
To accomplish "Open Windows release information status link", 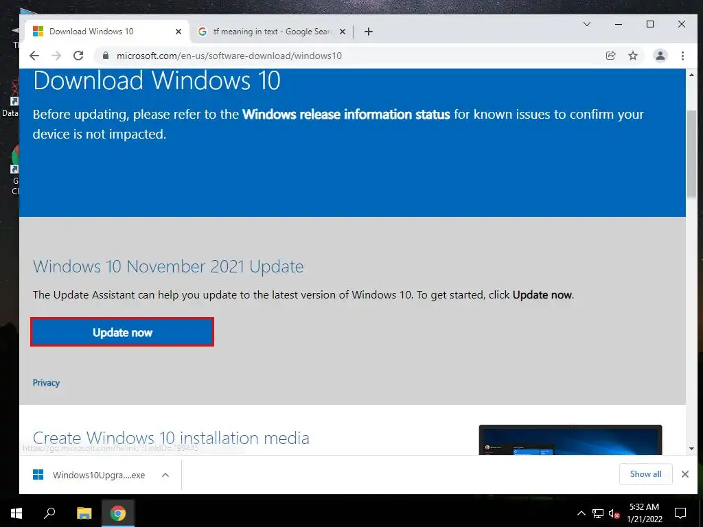I will click(346, 115).
